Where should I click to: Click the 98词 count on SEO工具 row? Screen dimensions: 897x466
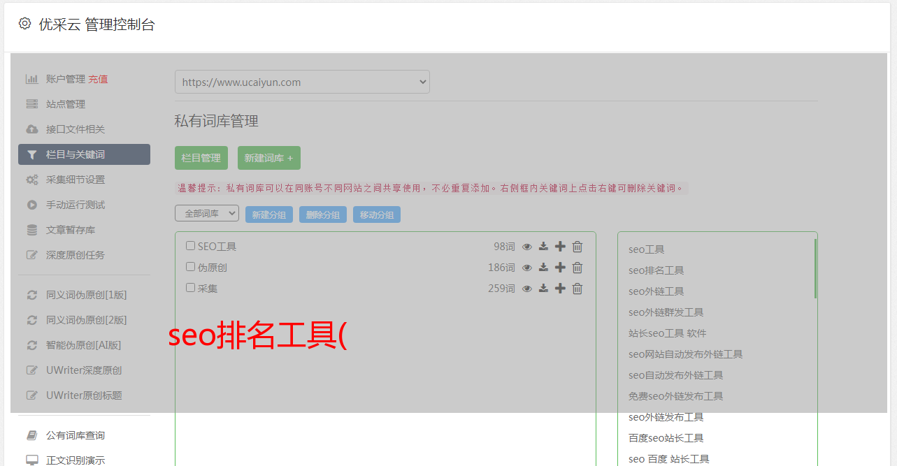(x=504, y=247)
